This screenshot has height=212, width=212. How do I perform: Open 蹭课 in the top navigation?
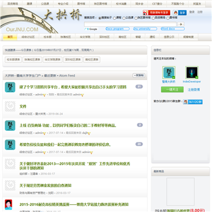29,4
